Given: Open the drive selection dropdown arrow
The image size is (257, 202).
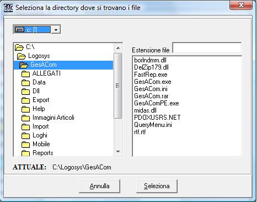Looking at the screenshot, I should 56,30.
